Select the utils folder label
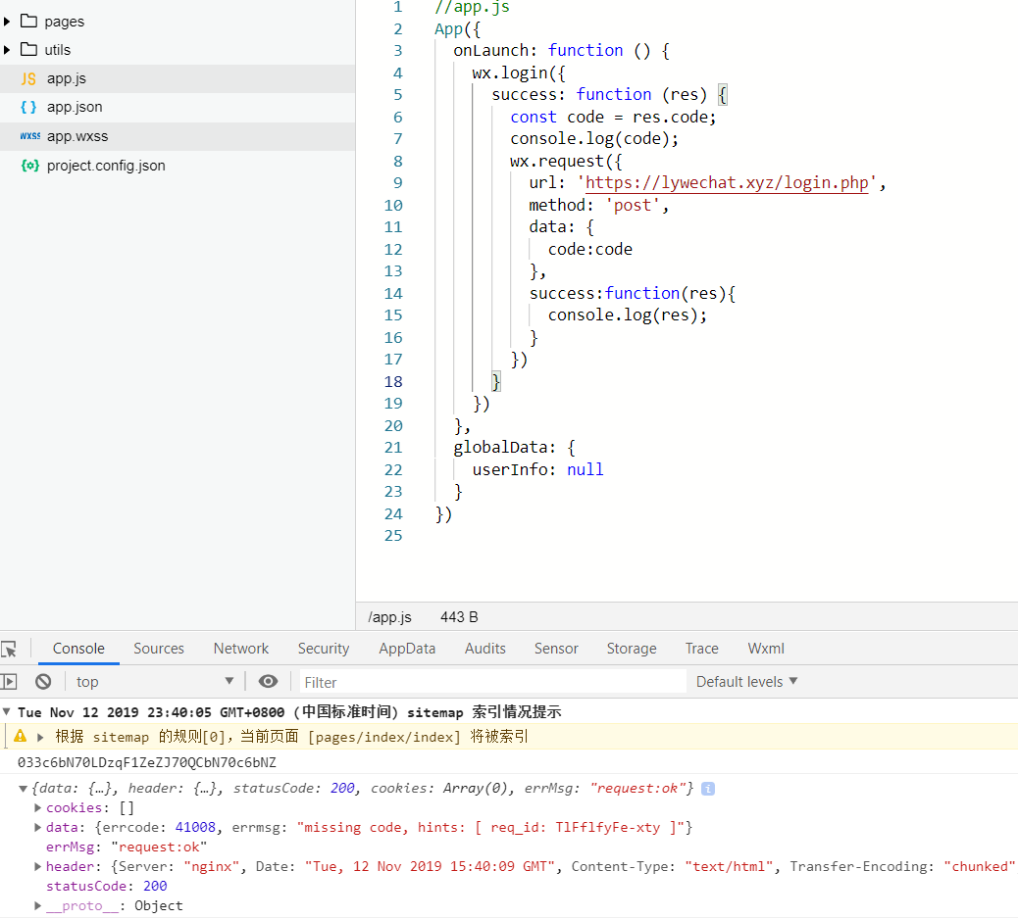Screen dimensions: 1018x920 tap(57, 50)
